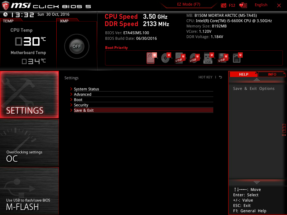287x215 pixels.
Task: Open the M-FLASH tile
Action: (29, 191)
